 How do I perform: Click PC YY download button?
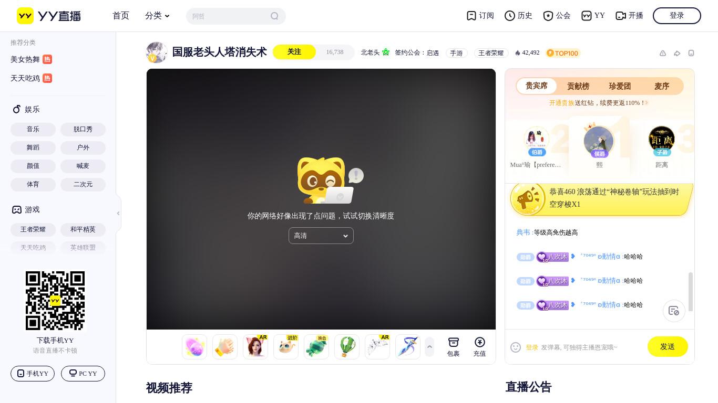[x=83, y=374]
